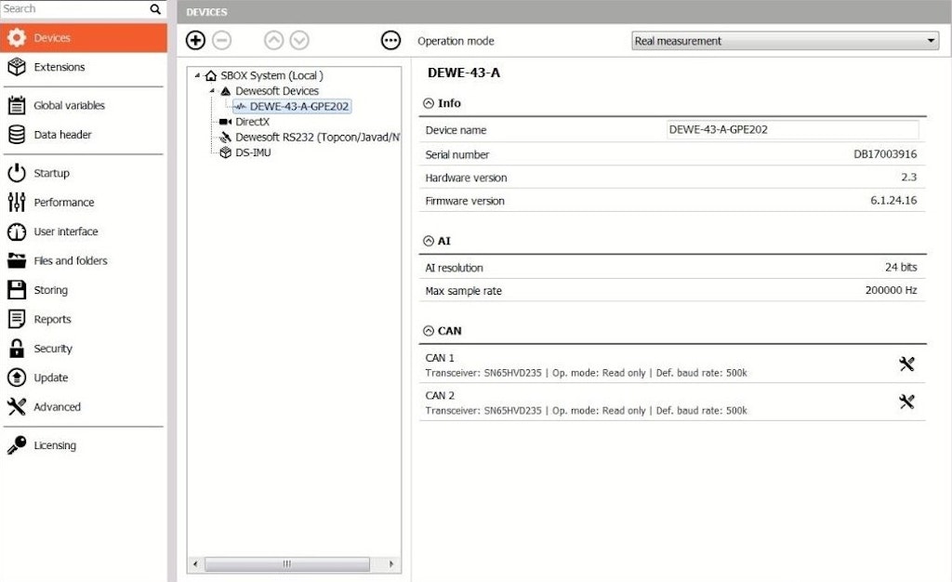952x582 pixels.
Task: Click the move device down arrow
Action: [299, 41]
